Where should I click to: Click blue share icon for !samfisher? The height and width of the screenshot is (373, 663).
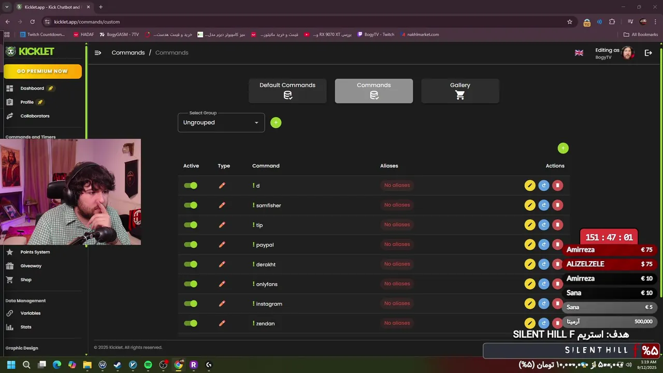(x=544, y=205)
